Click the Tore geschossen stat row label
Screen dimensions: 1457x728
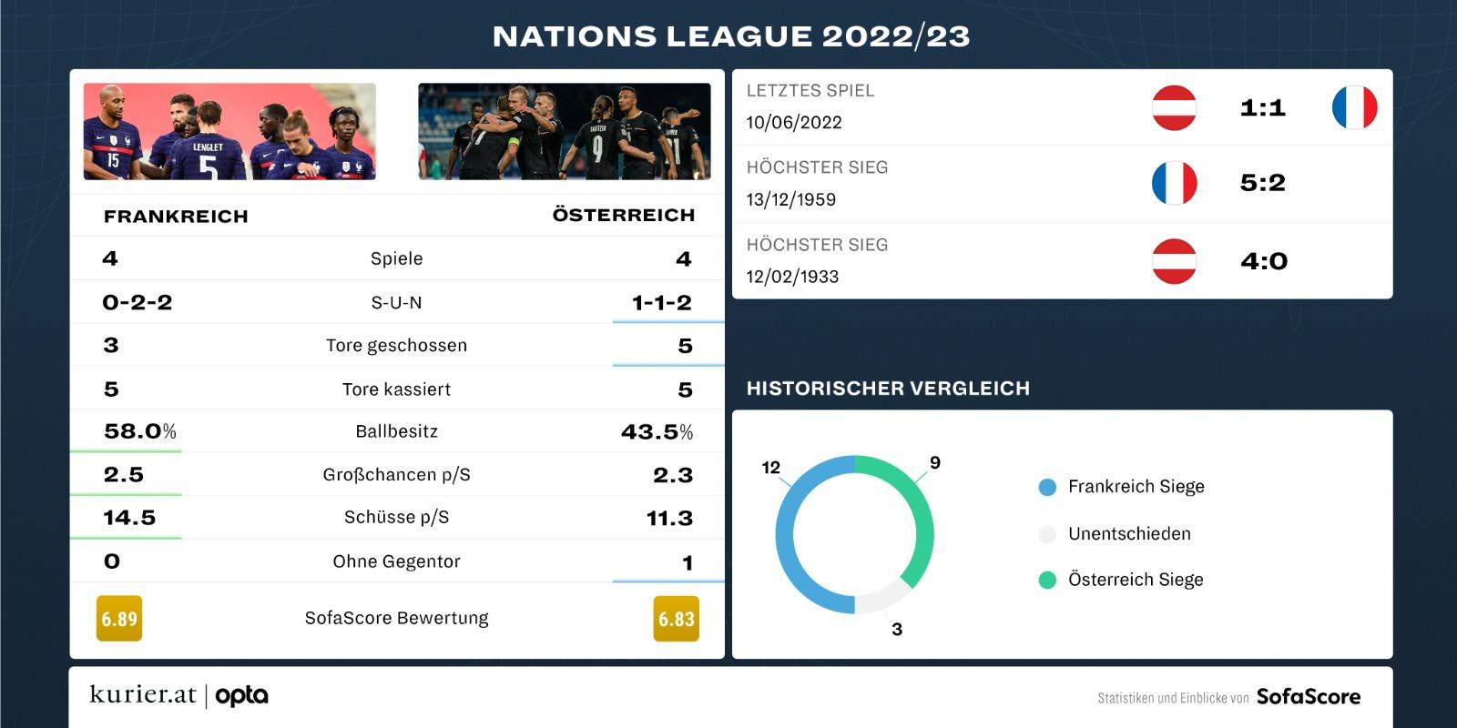tap(396, 346)
